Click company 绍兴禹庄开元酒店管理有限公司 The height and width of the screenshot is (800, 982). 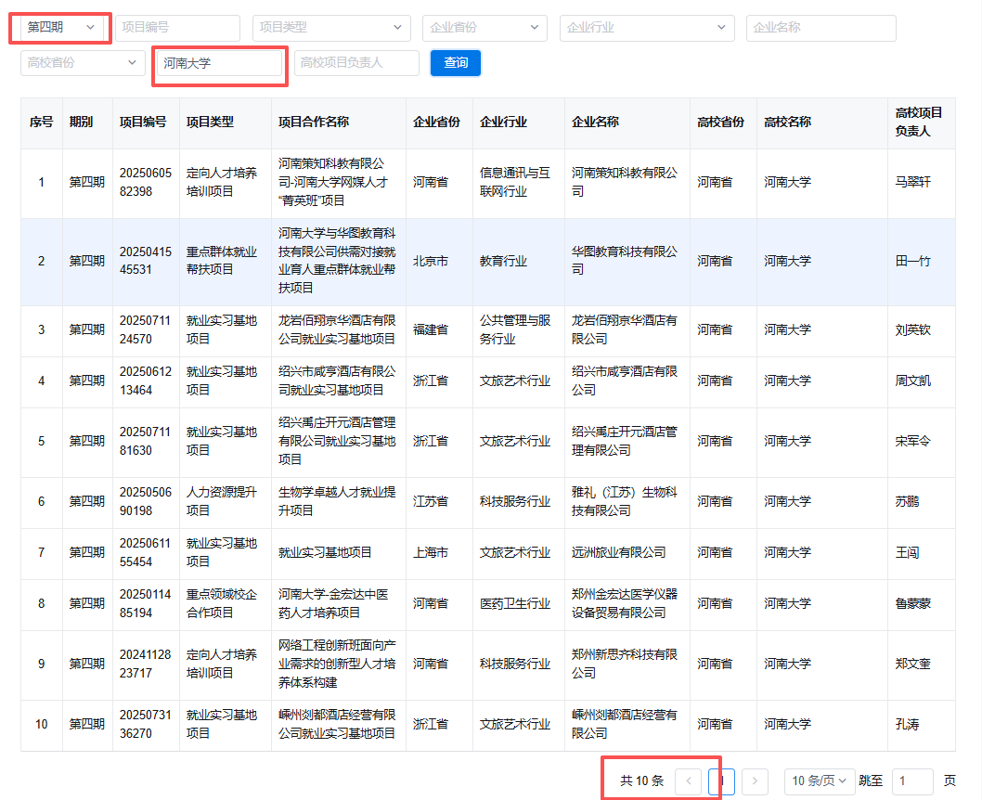tap(625, 441)
